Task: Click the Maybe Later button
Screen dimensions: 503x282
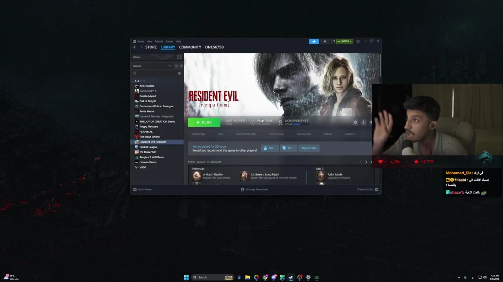Action: [309, 148]
